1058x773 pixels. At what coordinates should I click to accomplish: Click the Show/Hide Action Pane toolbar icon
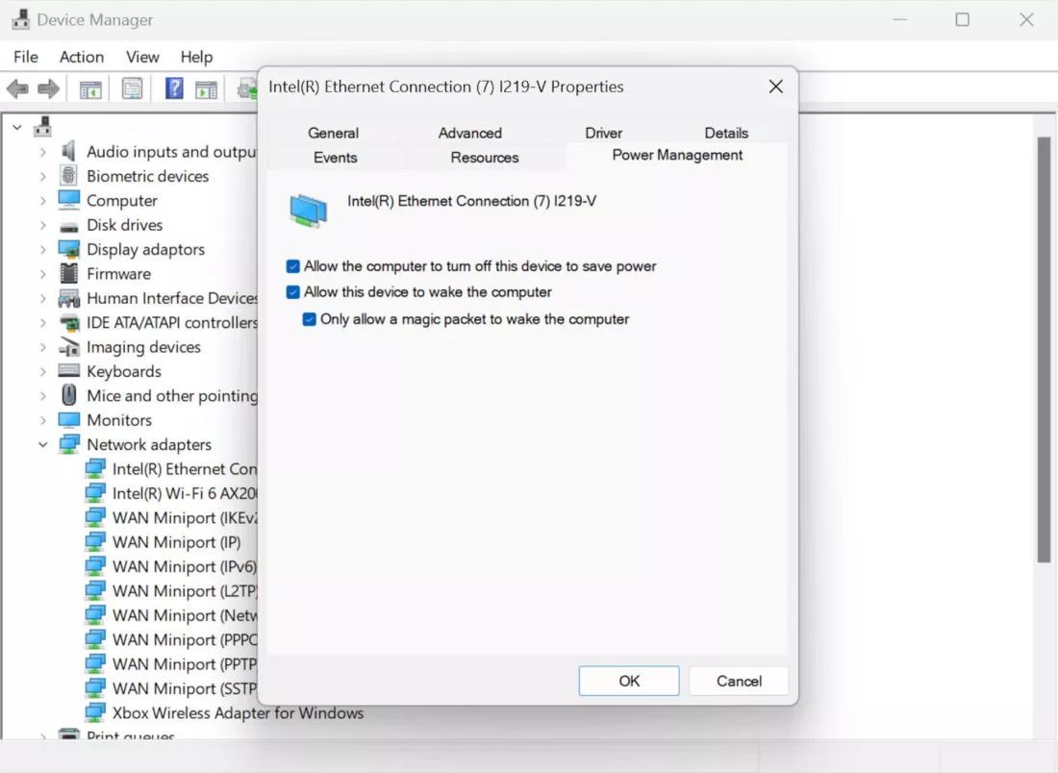coord(206,89)
